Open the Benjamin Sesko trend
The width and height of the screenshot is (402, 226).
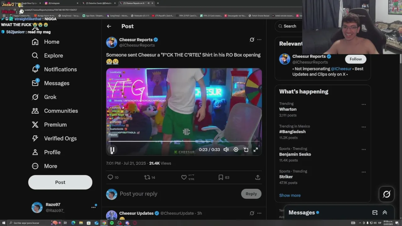click(x=295, y=154)
